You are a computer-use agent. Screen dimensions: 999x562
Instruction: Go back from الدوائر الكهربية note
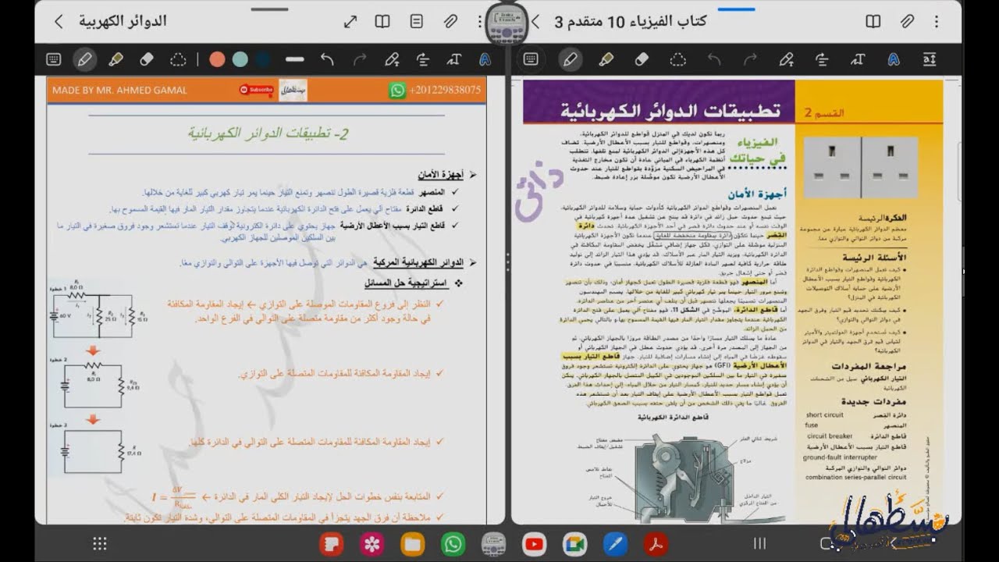[x=59, y=21]
